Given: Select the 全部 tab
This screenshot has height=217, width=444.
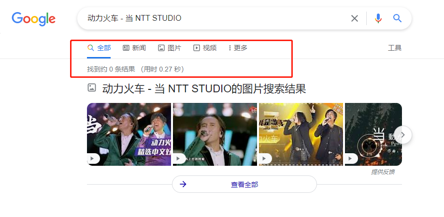Looking at the screenshot, I should click(x=99, y=48).
